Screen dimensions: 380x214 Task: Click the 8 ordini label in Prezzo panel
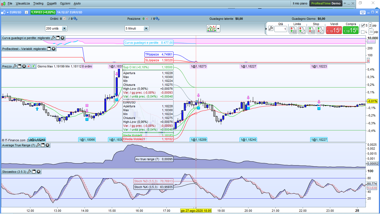[x=87, y=66]
